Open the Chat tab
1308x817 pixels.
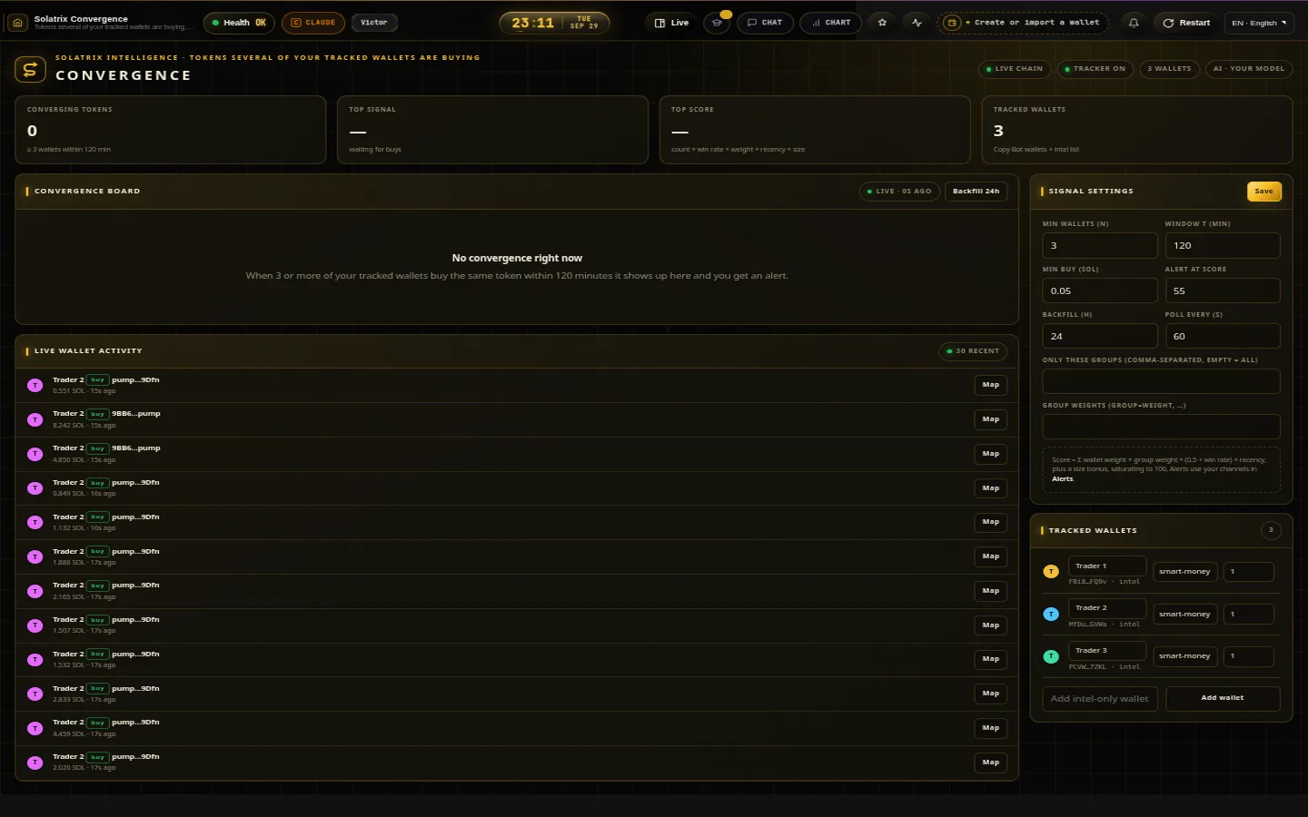click(765, 23)
